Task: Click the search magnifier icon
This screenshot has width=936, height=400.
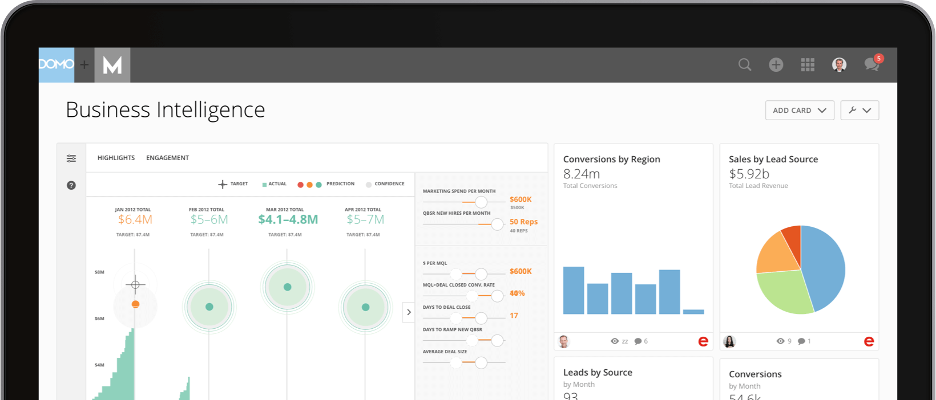Action: point(745,65)
